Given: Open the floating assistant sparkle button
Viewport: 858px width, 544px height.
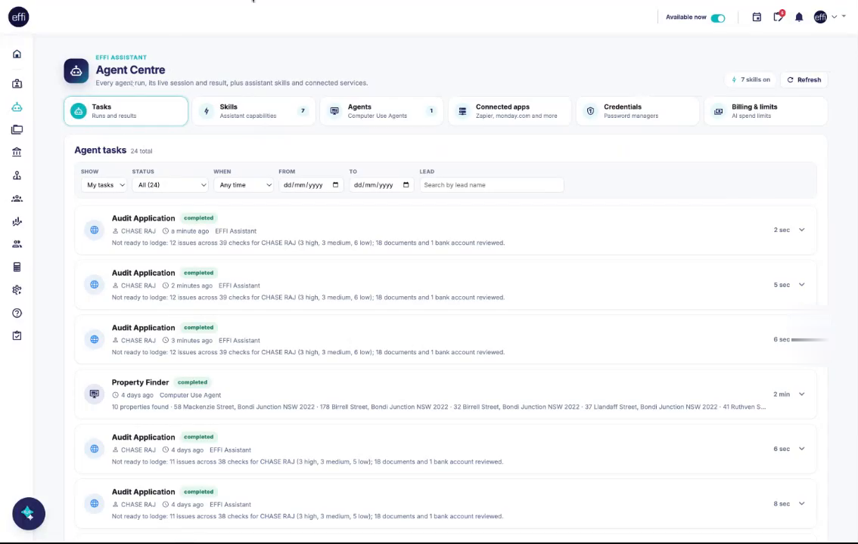Looking at the screenshot, I should (x=29, y=514).
